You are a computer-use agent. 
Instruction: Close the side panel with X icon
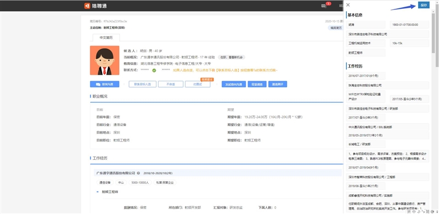click(x=348, y=5)
